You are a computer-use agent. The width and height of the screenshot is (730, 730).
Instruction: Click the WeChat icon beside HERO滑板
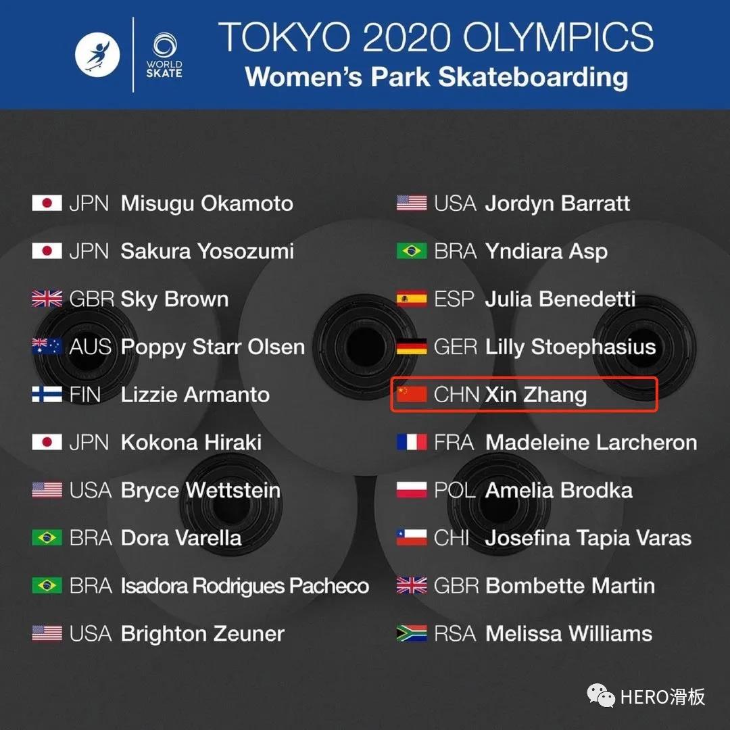click(x=601, y=696)
